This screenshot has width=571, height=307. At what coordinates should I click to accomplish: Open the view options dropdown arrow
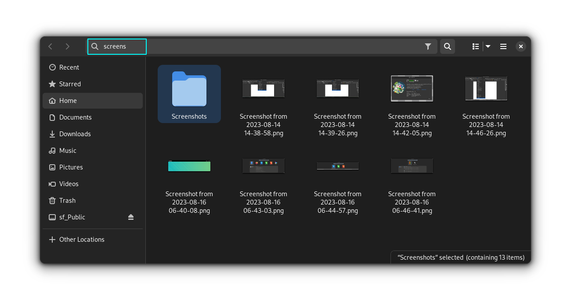[x=488, y=46]
